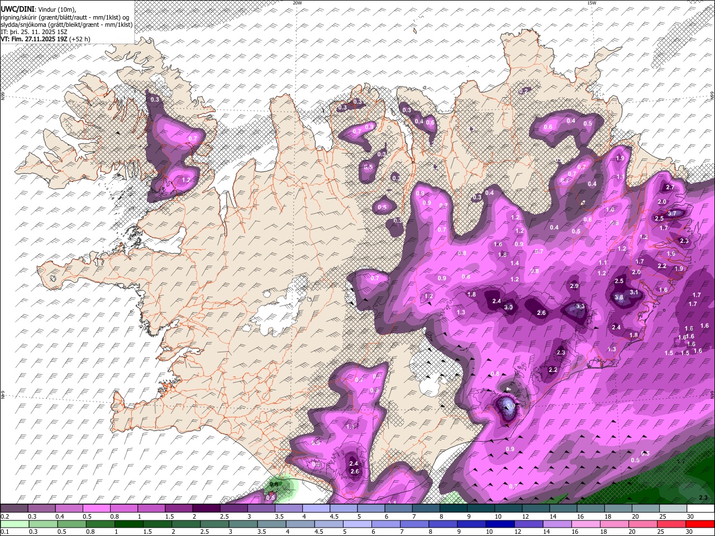Select the bright pink 0.5 swatch in top legend
715x536 pixels.
coord(96,509)
